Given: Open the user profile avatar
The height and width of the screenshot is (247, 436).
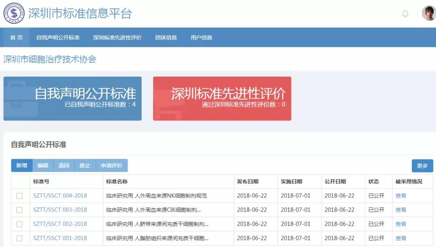Looking at the screenshot, I should (x=428, y=13).
